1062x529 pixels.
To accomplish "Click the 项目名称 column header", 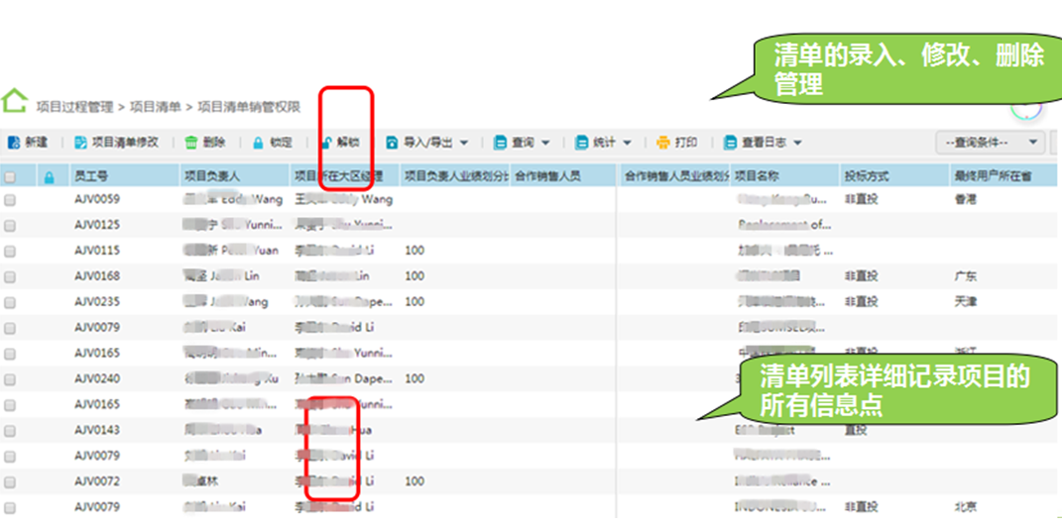I will pos(759,176).
